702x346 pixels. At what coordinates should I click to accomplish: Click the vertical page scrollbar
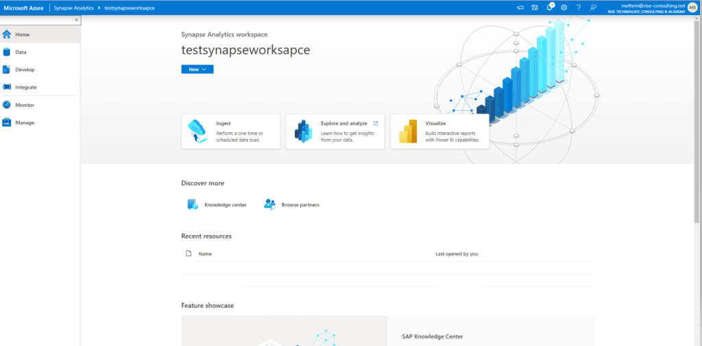697,137
